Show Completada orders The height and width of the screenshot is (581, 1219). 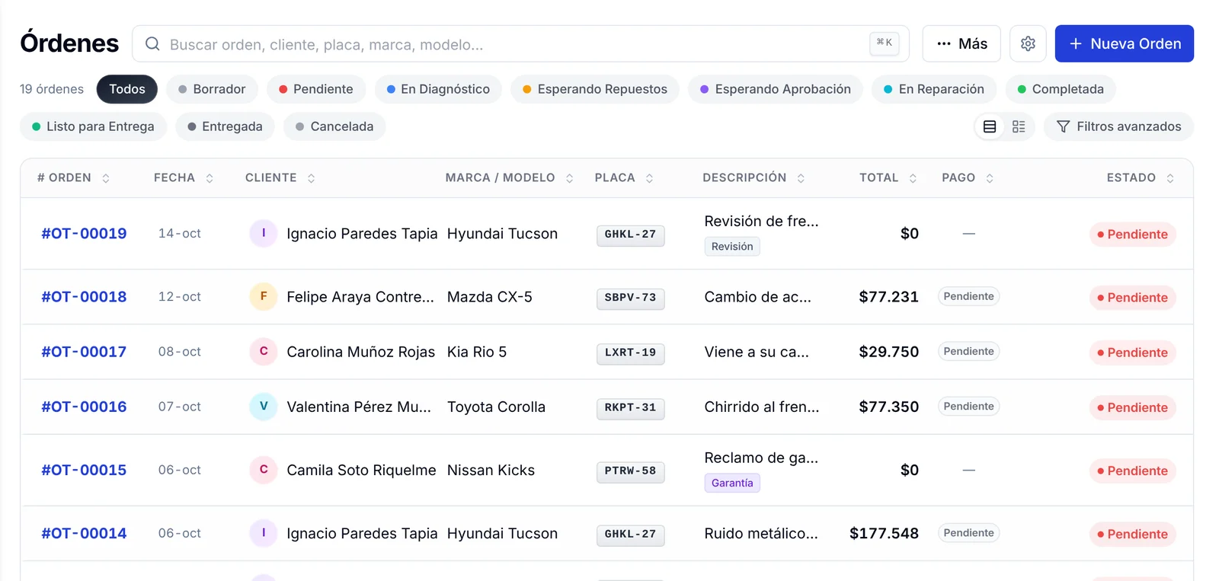[1061, 89]
